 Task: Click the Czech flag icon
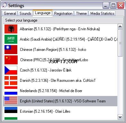[11, 70]
